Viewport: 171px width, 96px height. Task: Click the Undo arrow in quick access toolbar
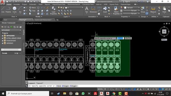(x=16, y=2)
